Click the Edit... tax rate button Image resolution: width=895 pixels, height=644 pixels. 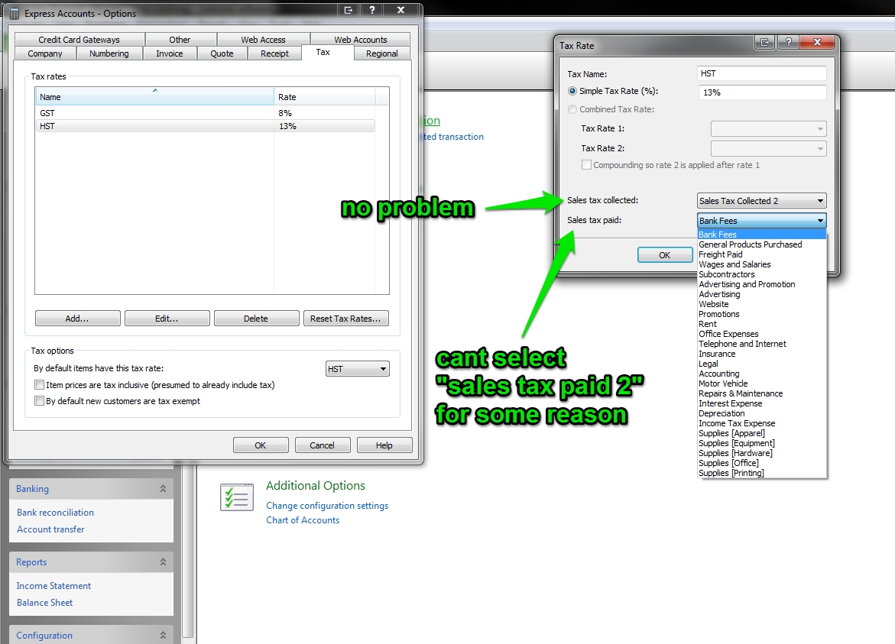[x=167, y=319]
